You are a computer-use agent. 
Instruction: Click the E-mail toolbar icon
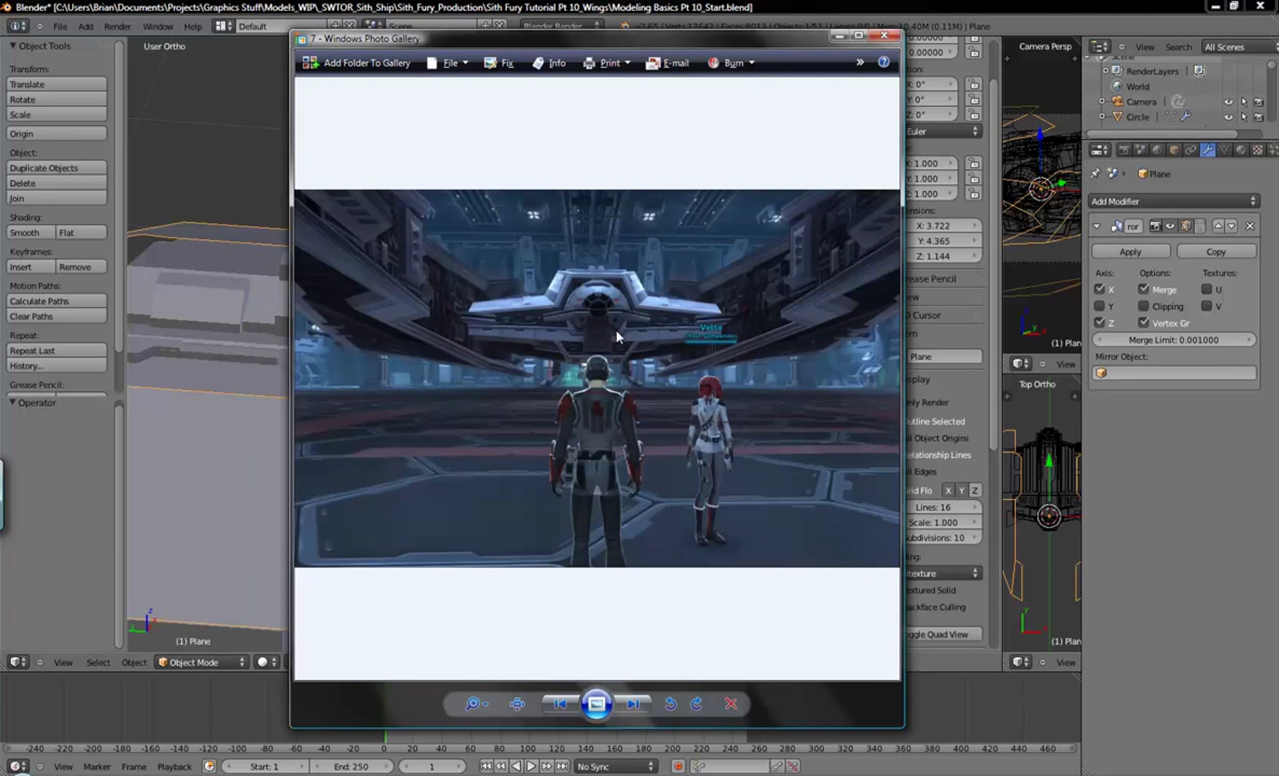tap(653, 63)
